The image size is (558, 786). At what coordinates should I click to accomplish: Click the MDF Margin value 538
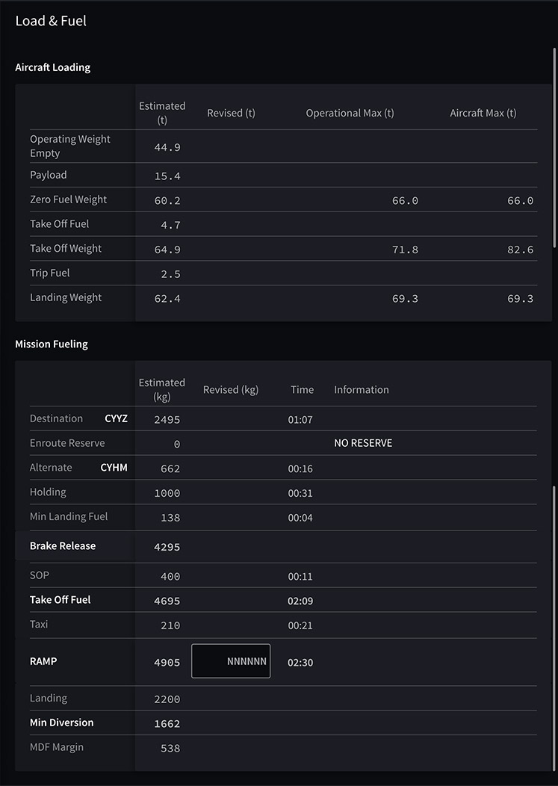(x=170, y=748)
